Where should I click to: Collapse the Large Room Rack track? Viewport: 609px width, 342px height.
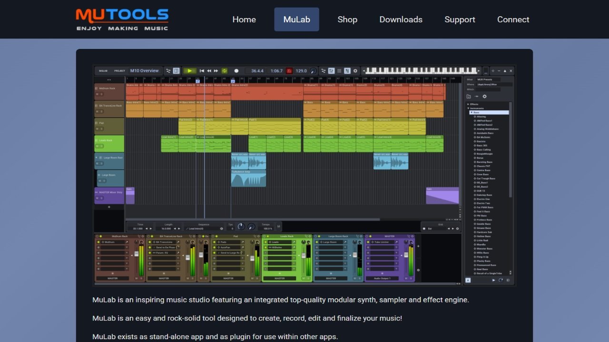97,158
